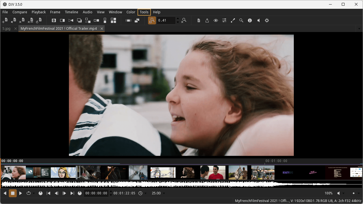The height and width of the screenshot is (204, 363).
Task: Open the Files tool panel icon
Action: [199, 20]
